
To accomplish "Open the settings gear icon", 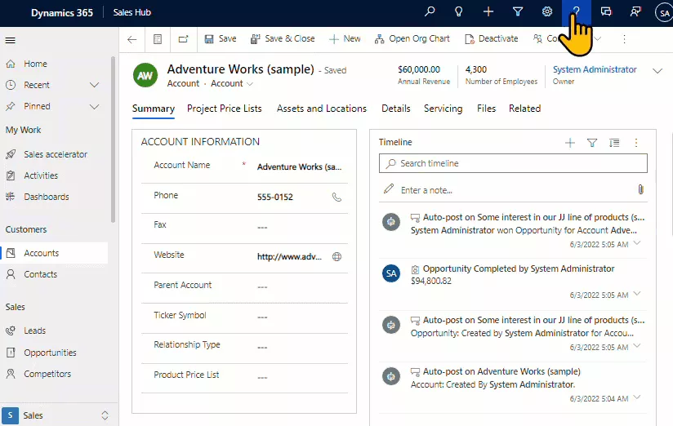I will [x=547, y=12].
